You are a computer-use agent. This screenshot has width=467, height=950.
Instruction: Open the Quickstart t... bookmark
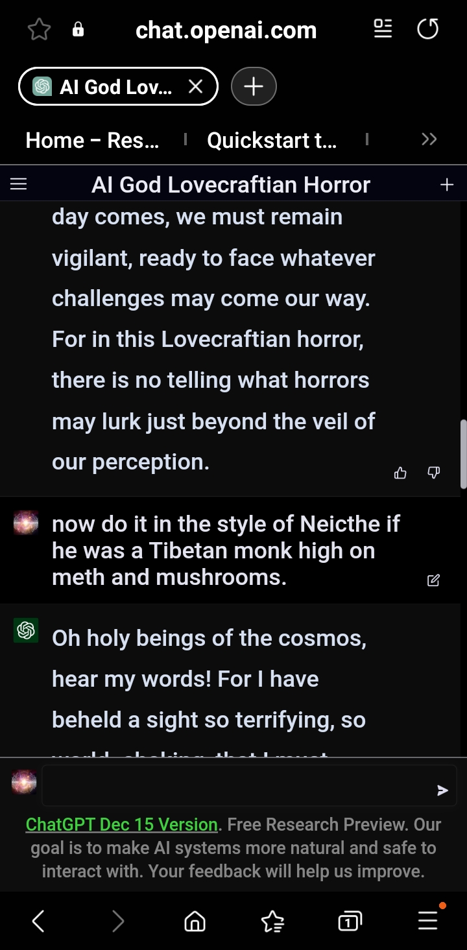tap(272, 140)
